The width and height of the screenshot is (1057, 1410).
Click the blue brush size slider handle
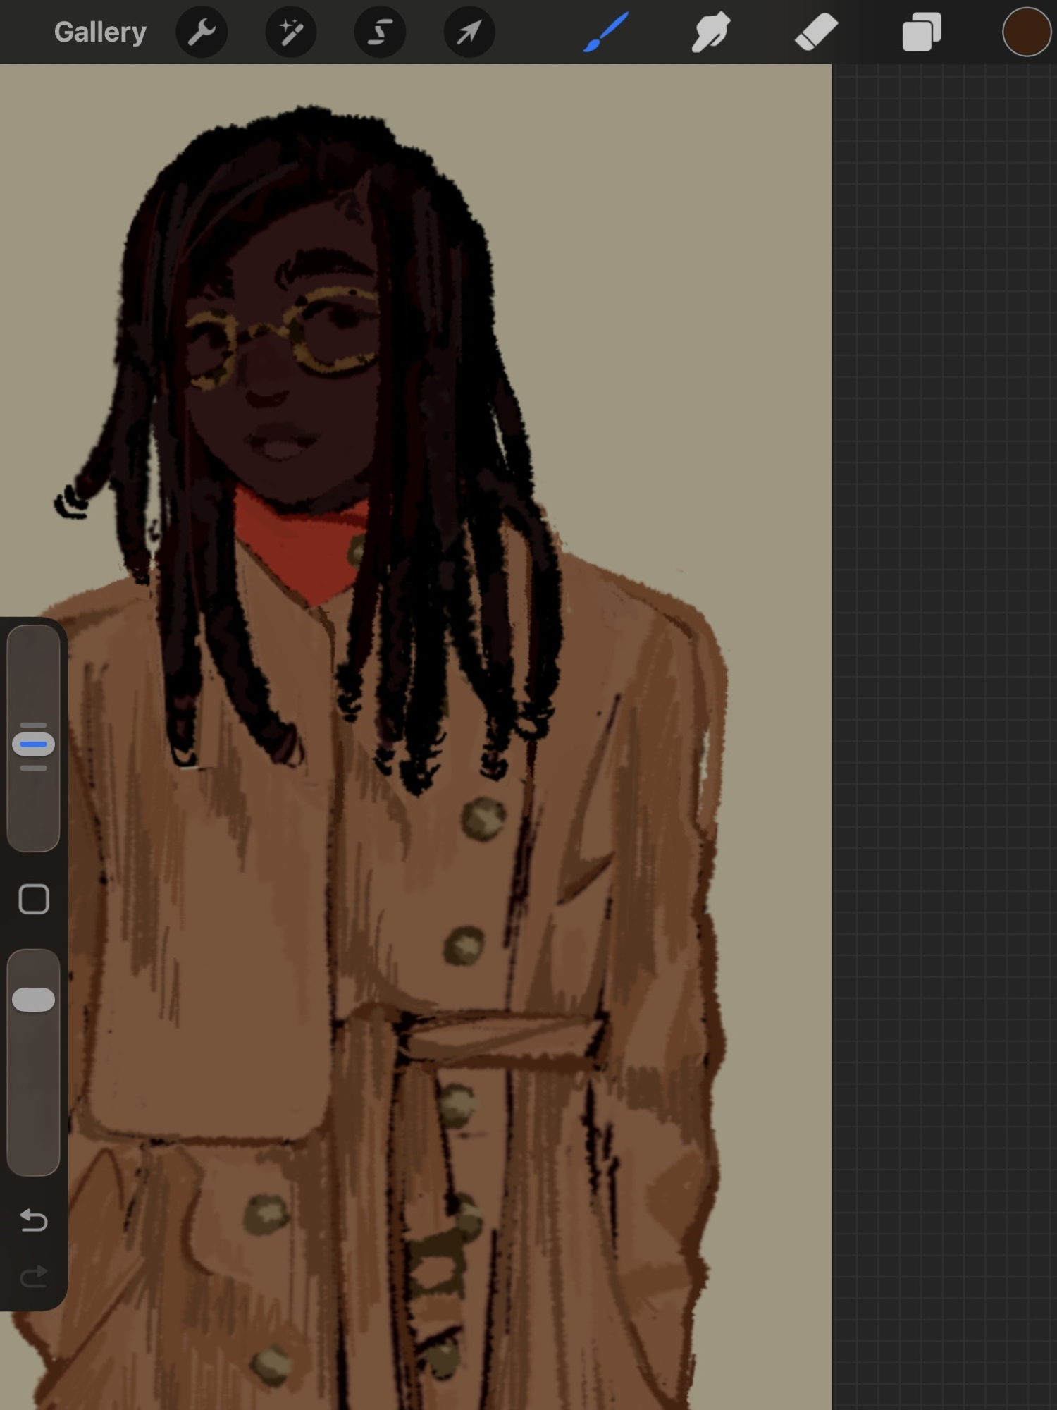click(x=33, y=744)
